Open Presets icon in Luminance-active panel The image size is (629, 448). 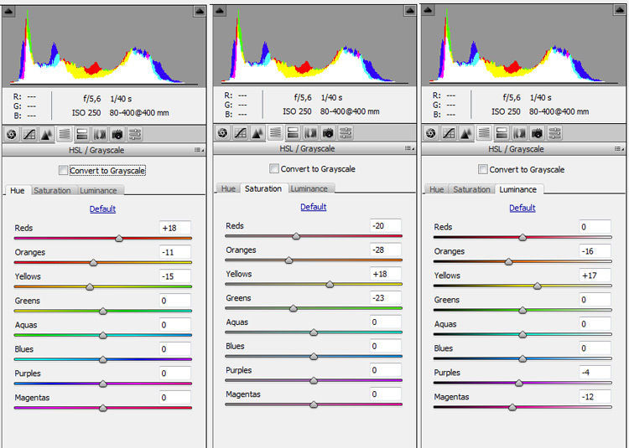555,133
